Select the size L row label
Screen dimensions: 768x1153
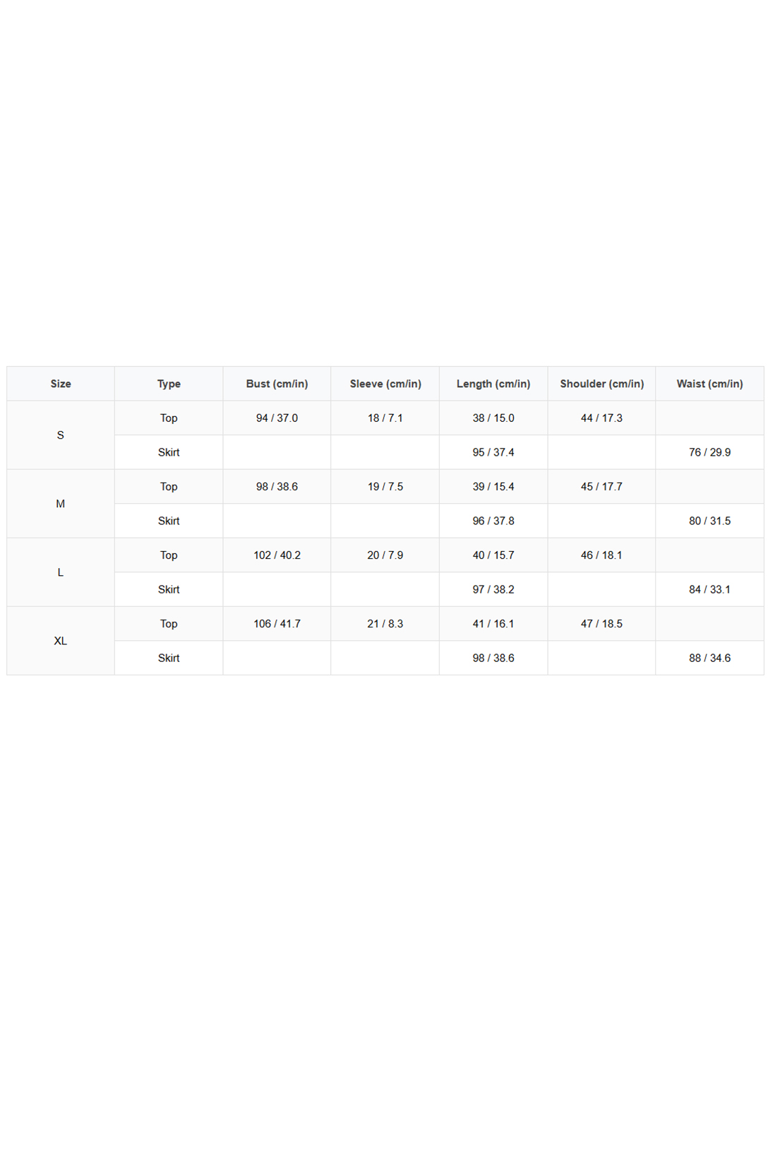[61, 572]
